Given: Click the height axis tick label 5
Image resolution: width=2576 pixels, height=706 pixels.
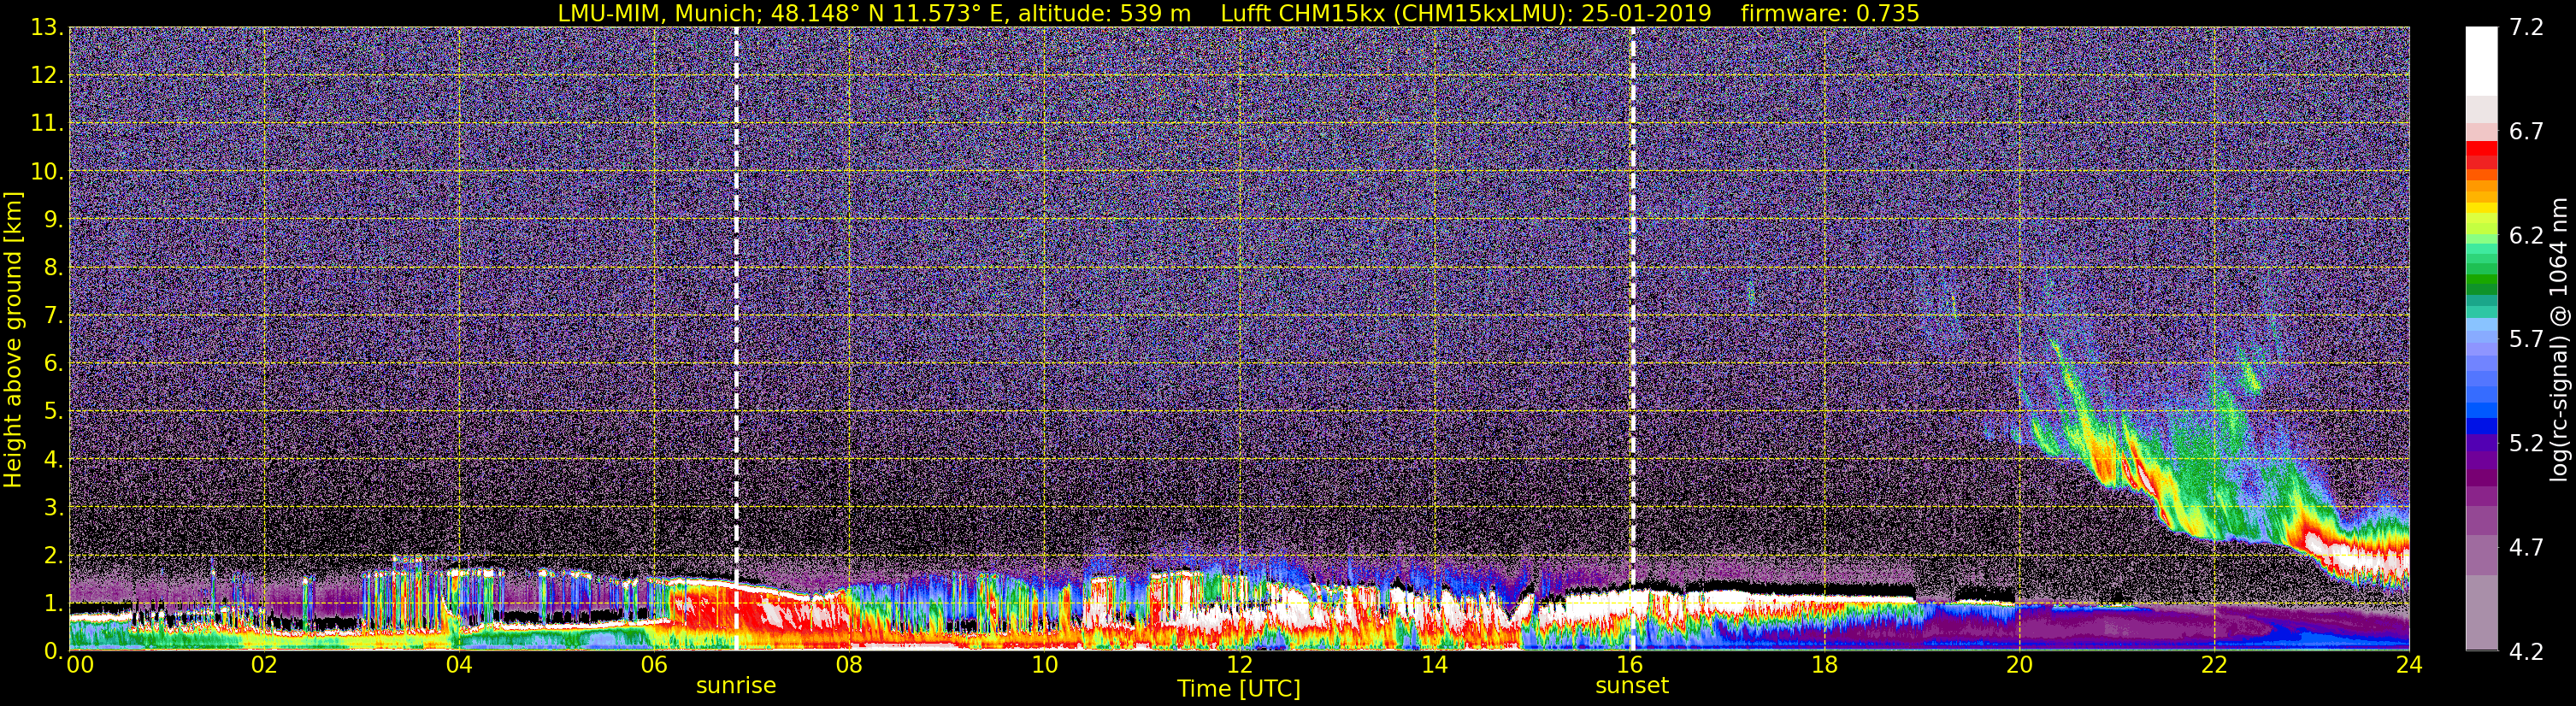Looking at the screenshot, I should coord(52,412).
